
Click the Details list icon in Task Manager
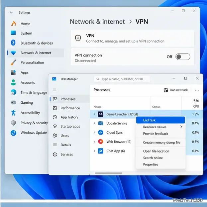click(55, 145)
